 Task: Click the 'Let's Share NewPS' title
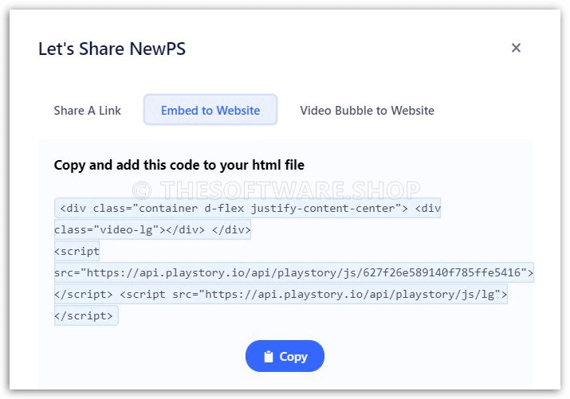(x=112, y=49)
